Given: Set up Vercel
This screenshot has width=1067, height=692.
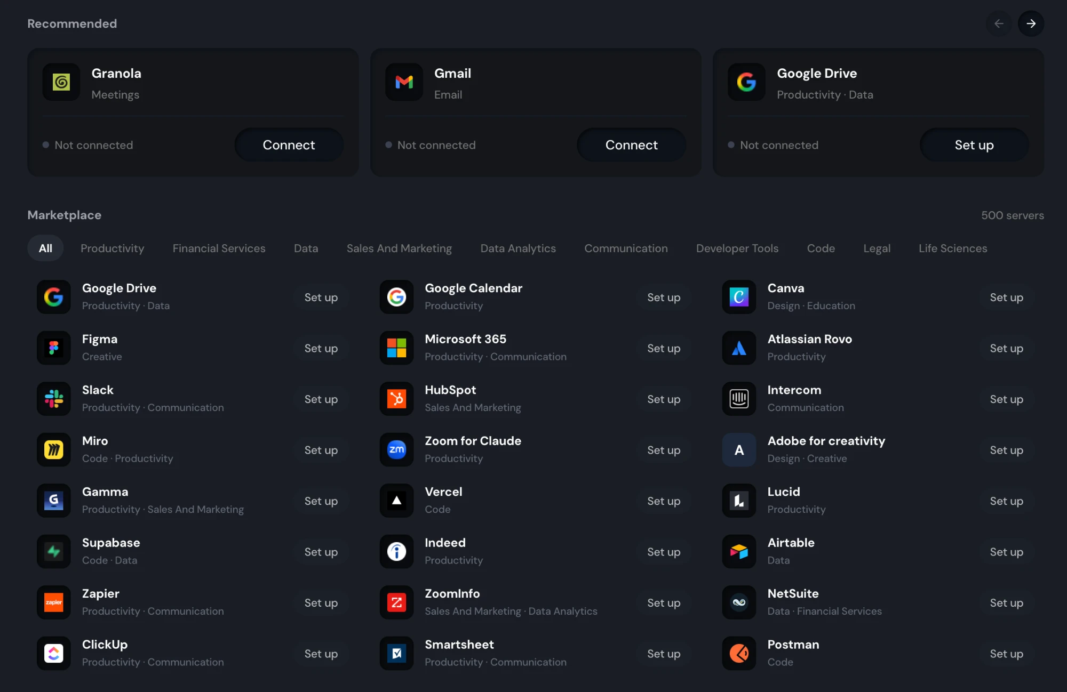Looking at the screenshot, I should 664,501.
